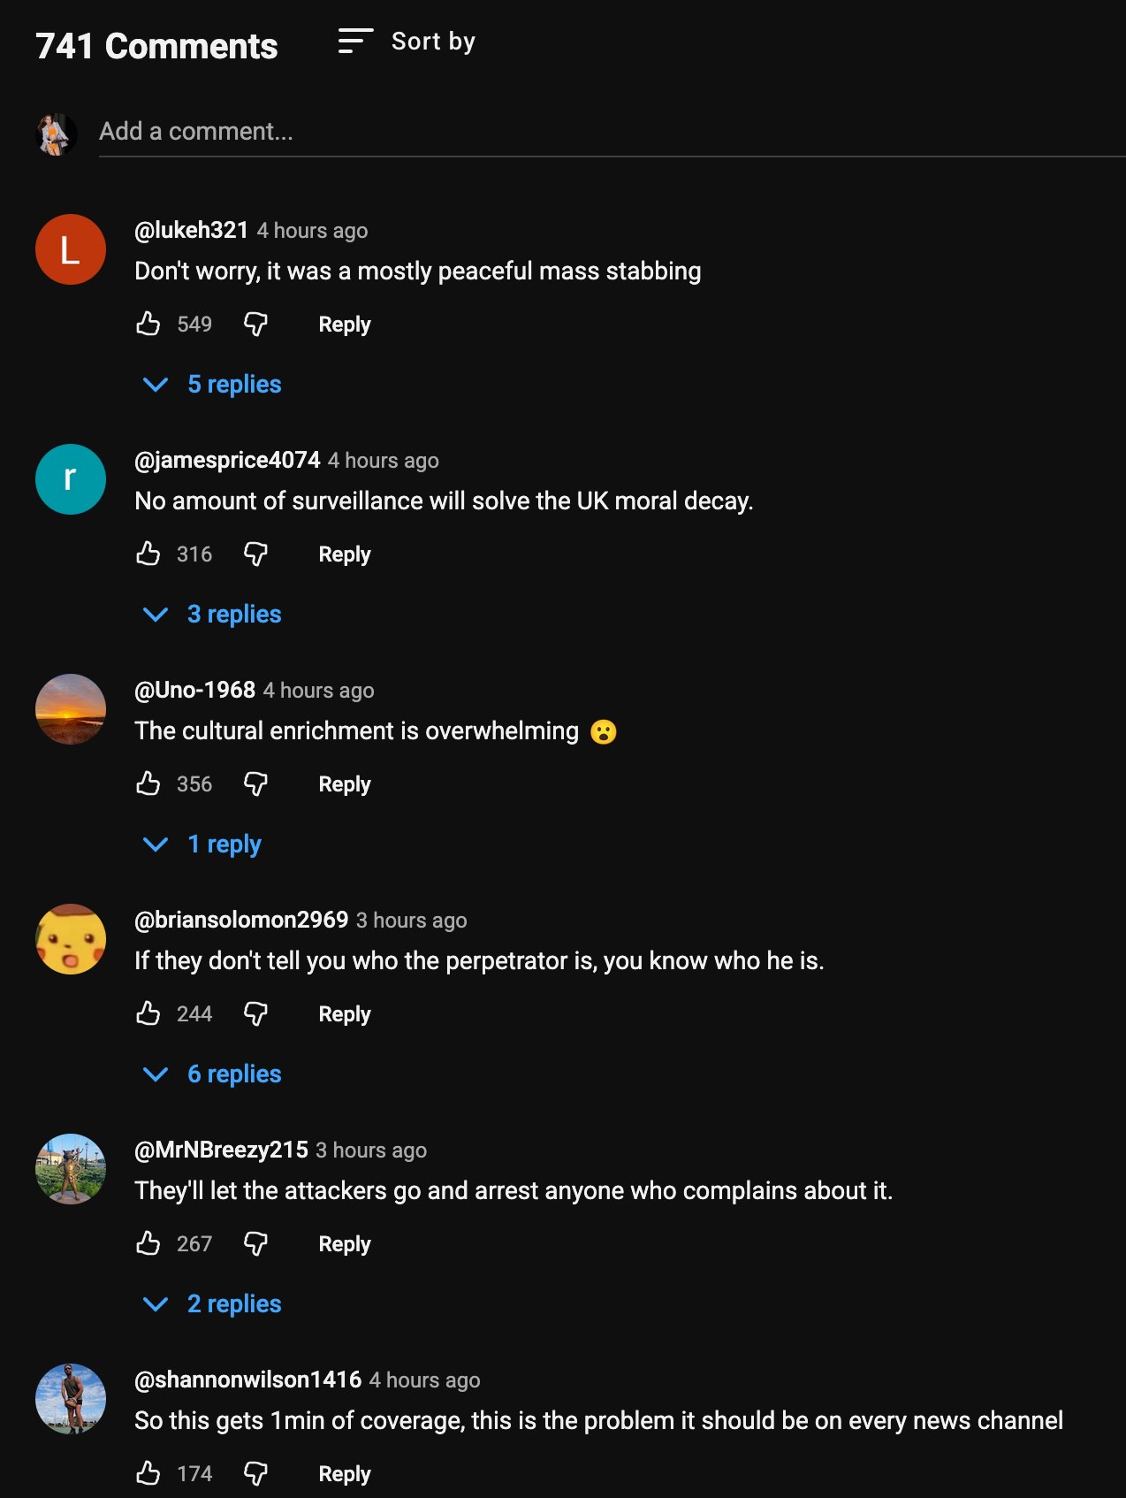1126x1498 pixels.
Task: Open @jamesprice4074's channel profile
Action: click(226, 460)
